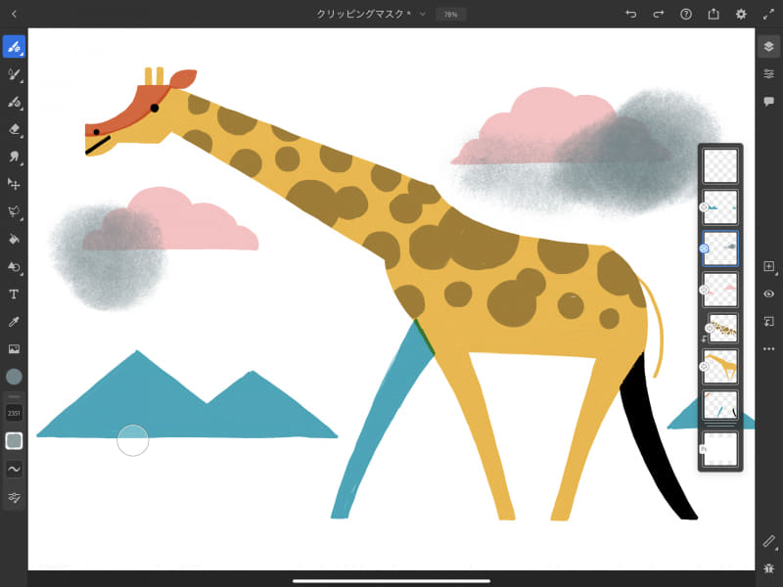Select the giraffe spots clipped layer thumbnail
The height and width of the screenshot is (587, 783).
click(x=723, y=328)
